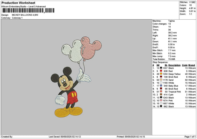Click "Last Saved: 05/05/2025 02.14.12" in footer
Screen dimensions: 197x139
pyautogui.click(x=65, y=137)
